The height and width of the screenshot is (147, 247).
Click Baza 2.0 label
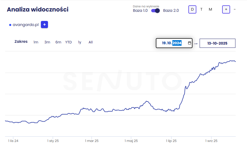pyautogui.click(x=171, y=11)
